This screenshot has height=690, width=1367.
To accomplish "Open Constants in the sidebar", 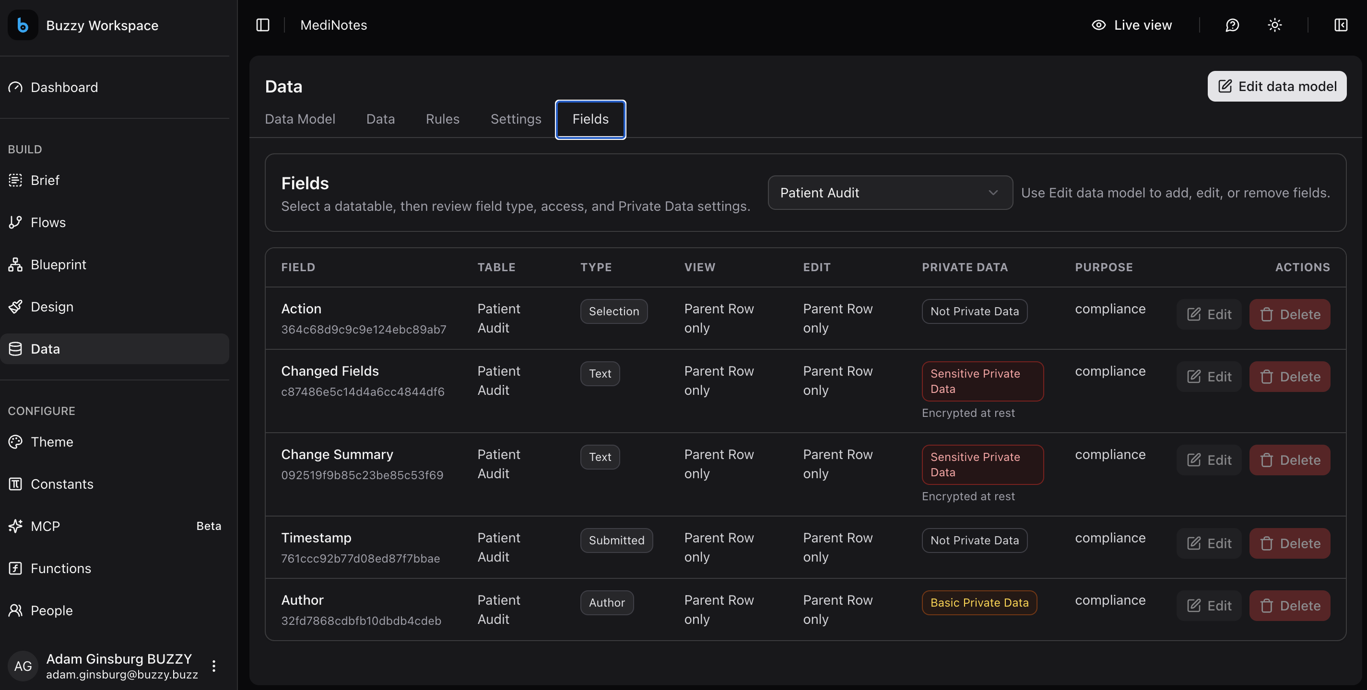I will tap(115, 484).
